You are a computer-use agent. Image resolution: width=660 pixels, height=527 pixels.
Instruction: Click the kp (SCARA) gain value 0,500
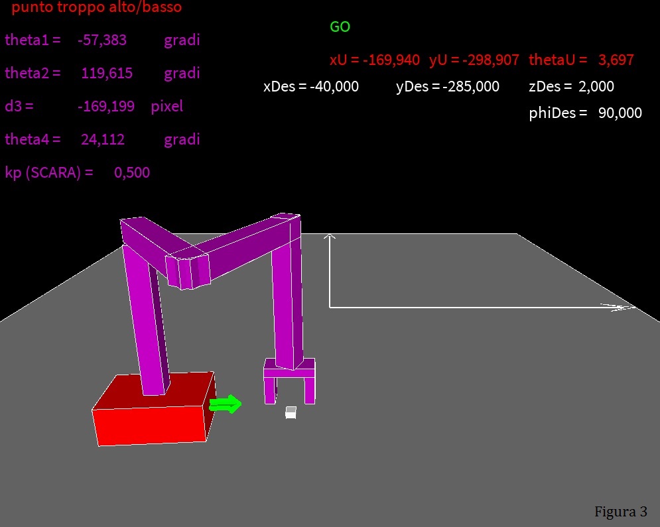coord(131,172)
